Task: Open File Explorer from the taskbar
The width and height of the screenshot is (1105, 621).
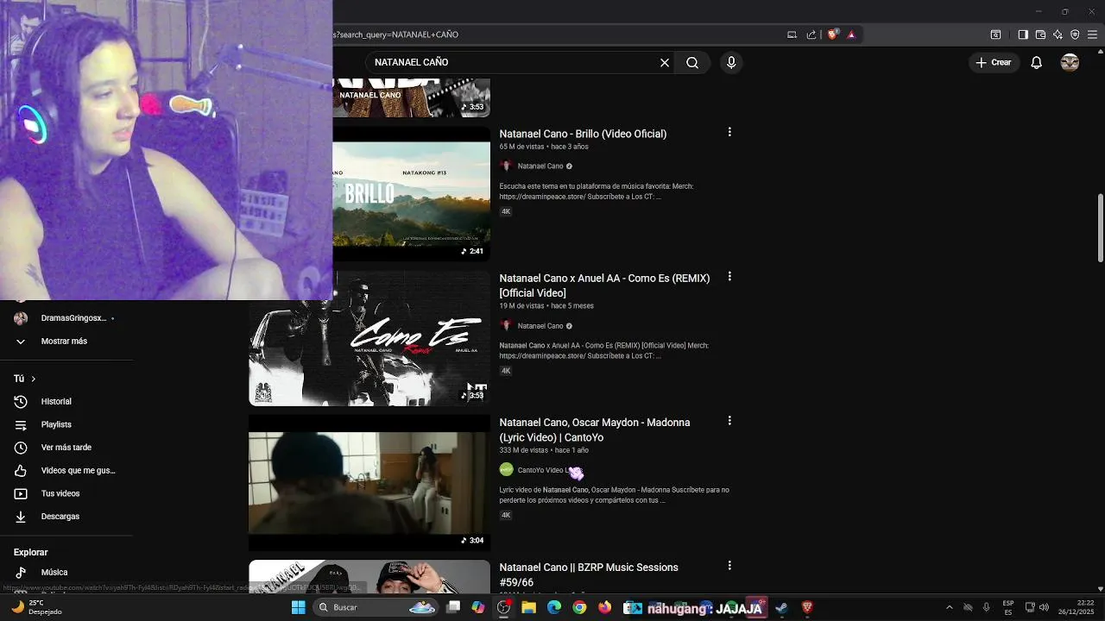Action: [x=529, y=607]
